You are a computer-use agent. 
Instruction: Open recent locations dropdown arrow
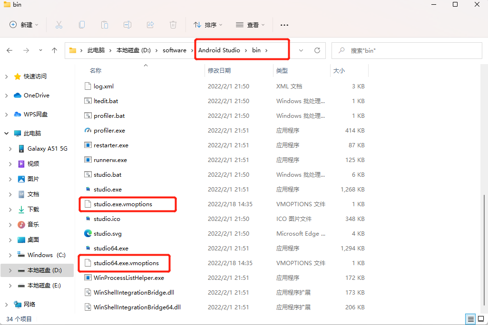click(x=40, y=50)
